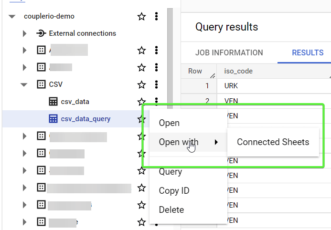Click the External connections icon
The height and width of the screenshot is (230, 331).
41,33
